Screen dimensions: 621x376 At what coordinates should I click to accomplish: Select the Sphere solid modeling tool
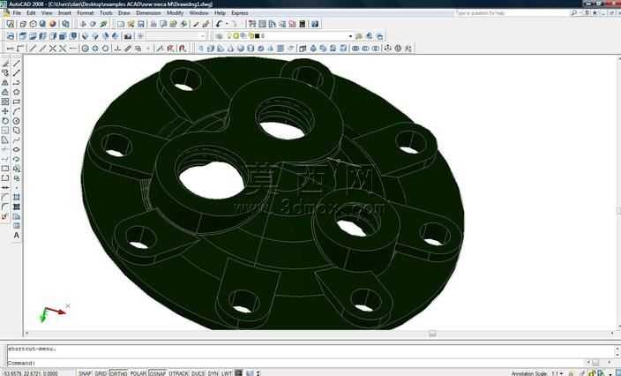[x=241, y=49]
